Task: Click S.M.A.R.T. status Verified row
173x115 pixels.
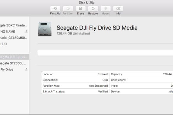Action: click(x=75, y=91)
